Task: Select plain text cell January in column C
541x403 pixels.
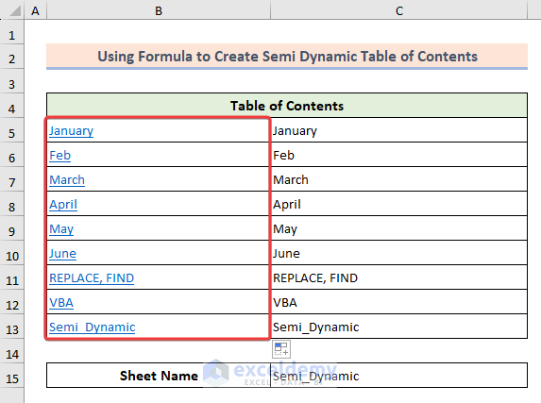Action: (x=399, y=130)
